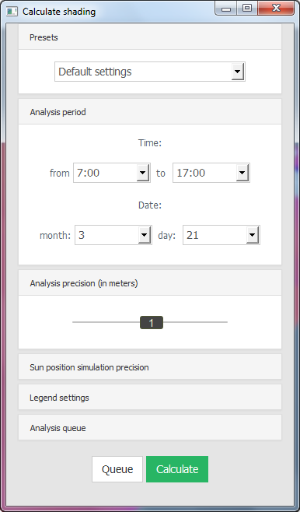Maximize the Calculate shading window

click(x=247, y=9)
